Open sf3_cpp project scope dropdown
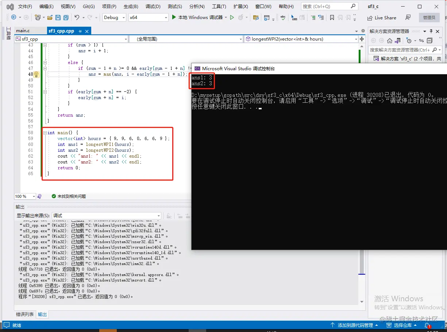The height and width of the screenshot is (332, 447). pyautogui.click(x=72, y=39)
